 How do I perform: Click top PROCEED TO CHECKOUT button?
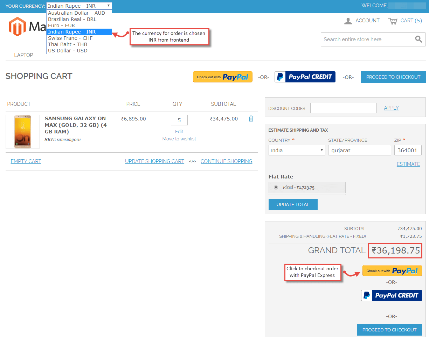pyautogui.click(x=393, y=77)
